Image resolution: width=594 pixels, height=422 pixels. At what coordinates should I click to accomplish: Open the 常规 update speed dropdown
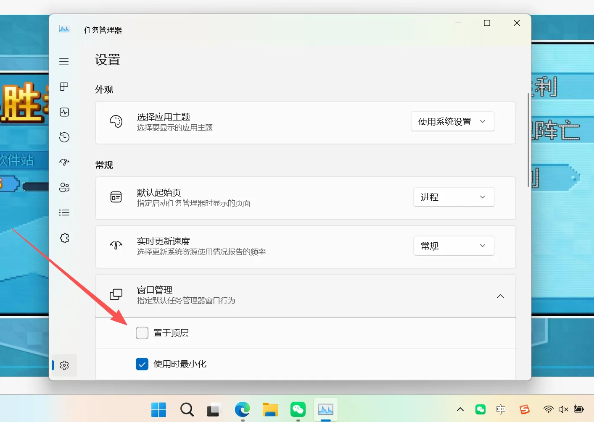point(454,246)
